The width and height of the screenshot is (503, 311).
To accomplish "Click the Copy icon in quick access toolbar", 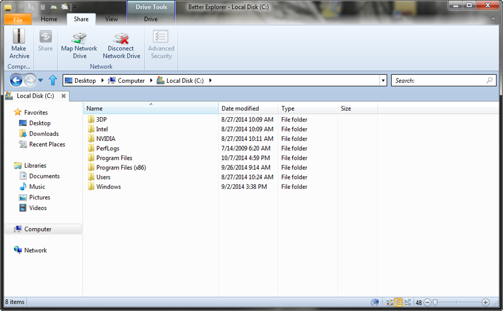I will pos(31,7).
